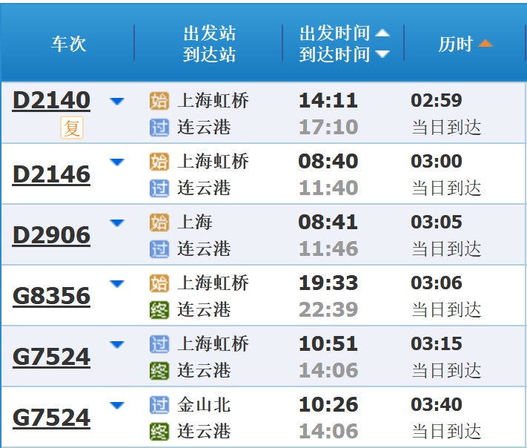This screenshot has height=448, width=527.
Task: Expand stop details arrow for G8356
Action: (x=117, y=283)
